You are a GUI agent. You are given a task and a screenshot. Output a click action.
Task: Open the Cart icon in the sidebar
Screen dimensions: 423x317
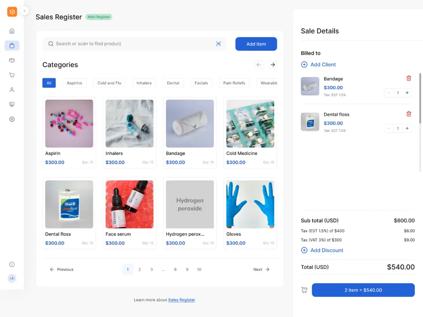12,75
